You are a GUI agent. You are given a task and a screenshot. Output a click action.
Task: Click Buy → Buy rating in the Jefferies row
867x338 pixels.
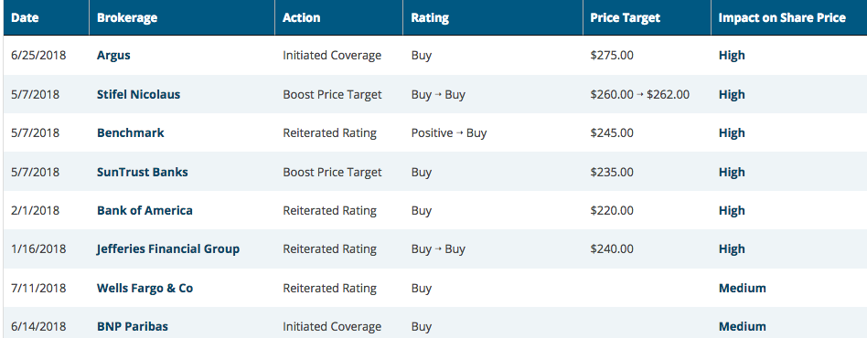[x=438, y=249]
